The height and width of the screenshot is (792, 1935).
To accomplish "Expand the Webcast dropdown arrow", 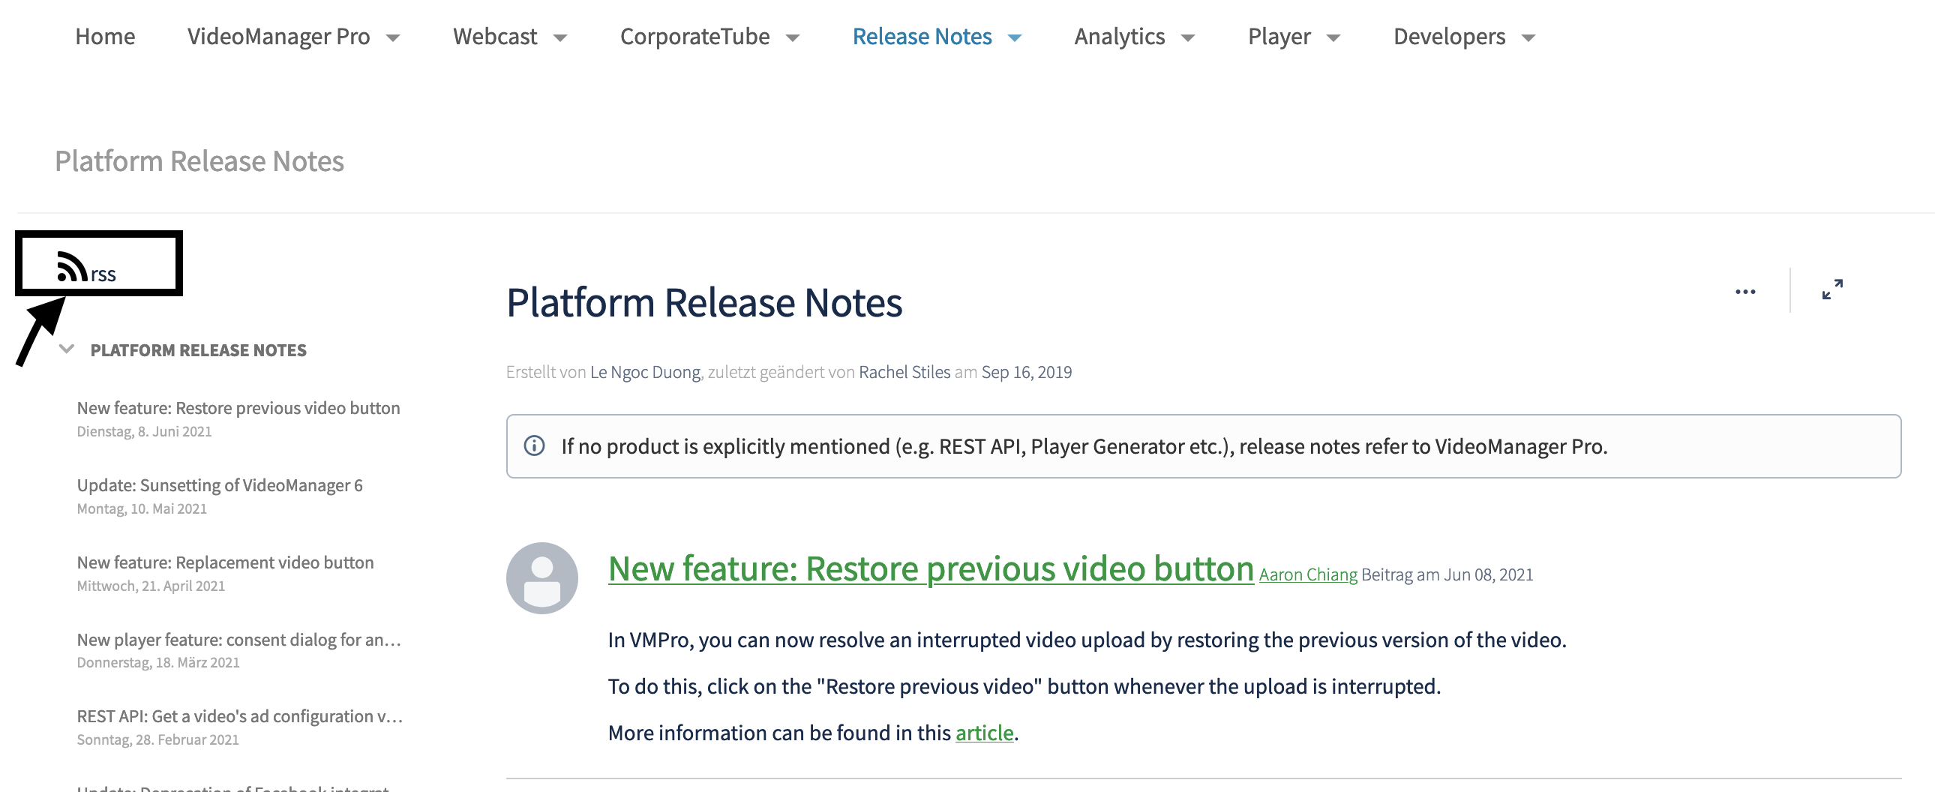I will (559, 37).
